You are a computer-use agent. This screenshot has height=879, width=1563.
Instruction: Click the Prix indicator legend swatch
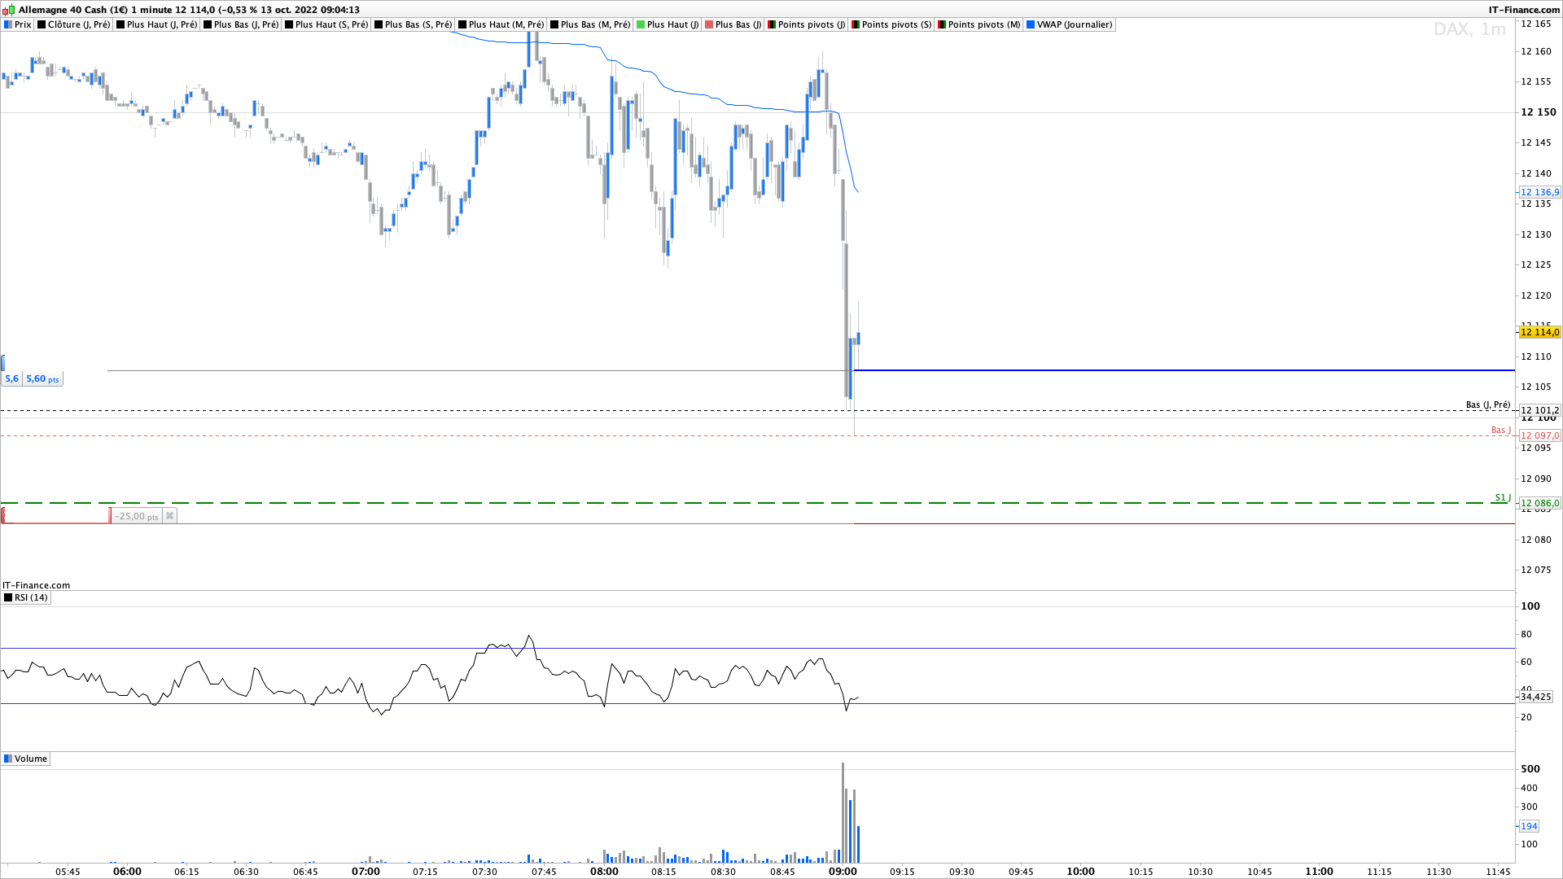click(x=8, y=24)
